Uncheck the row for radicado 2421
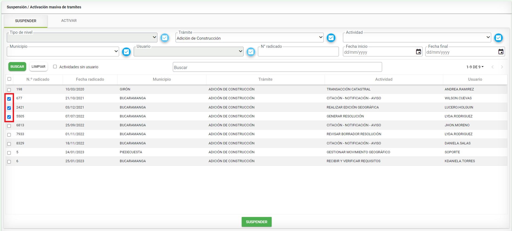512x231 pixels. 9,108
